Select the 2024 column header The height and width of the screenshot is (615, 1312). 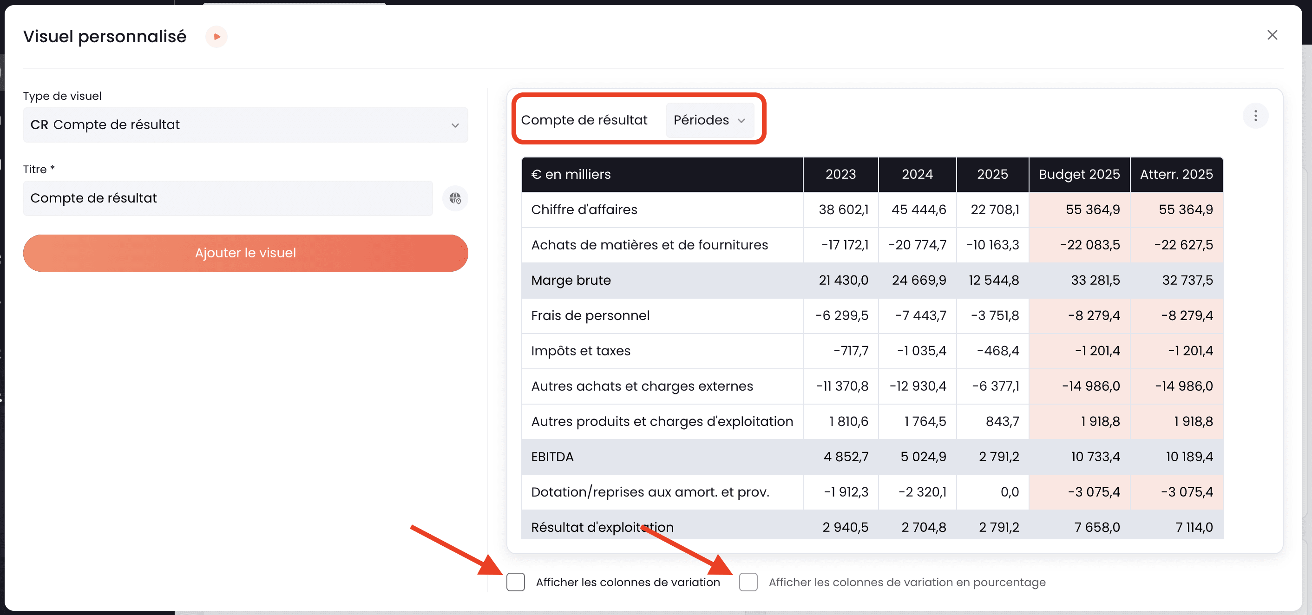click(917, 175)
